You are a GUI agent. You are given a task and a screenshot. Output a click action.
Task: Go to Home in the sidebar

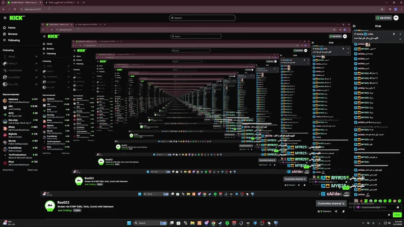pyautogui.click(x=12, y=28)
